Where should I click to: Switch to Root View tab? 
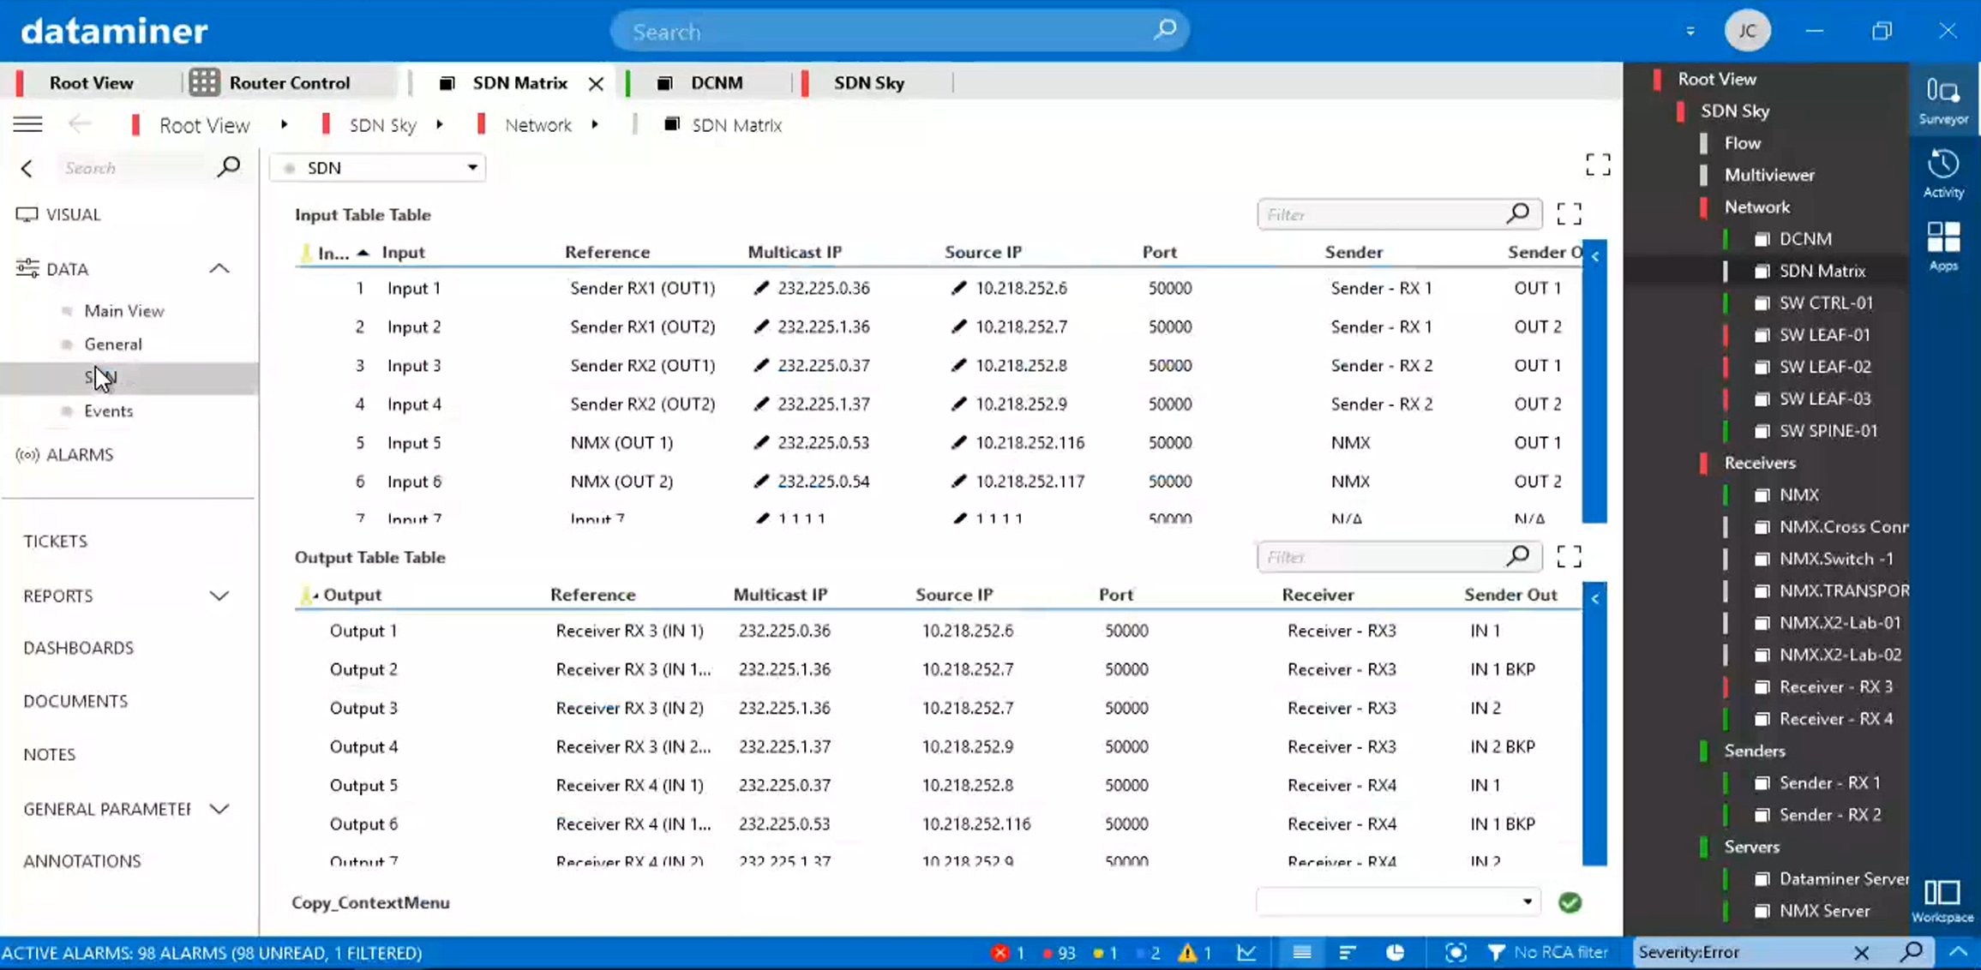click(x=92, y=83)
